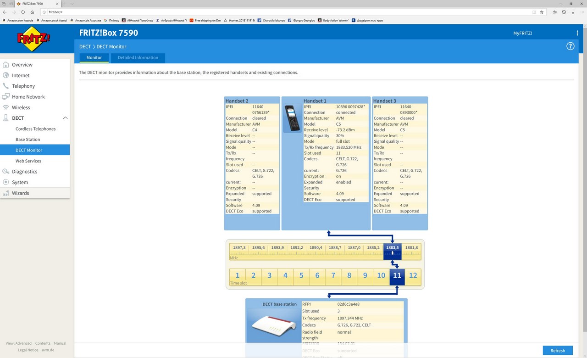
Task: Click the MyFRITZ! link
Action: click(522, 33)
